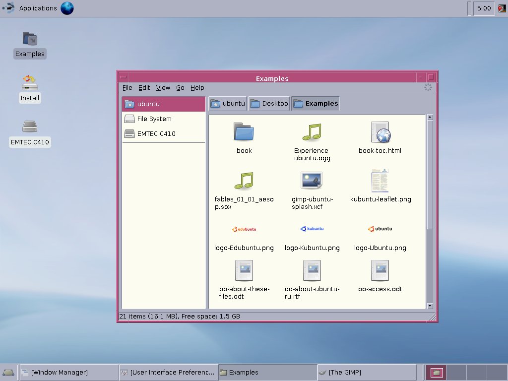
Task: Select the kubuntu-leaflet.png thumbnail
Action: coord(380,181)
